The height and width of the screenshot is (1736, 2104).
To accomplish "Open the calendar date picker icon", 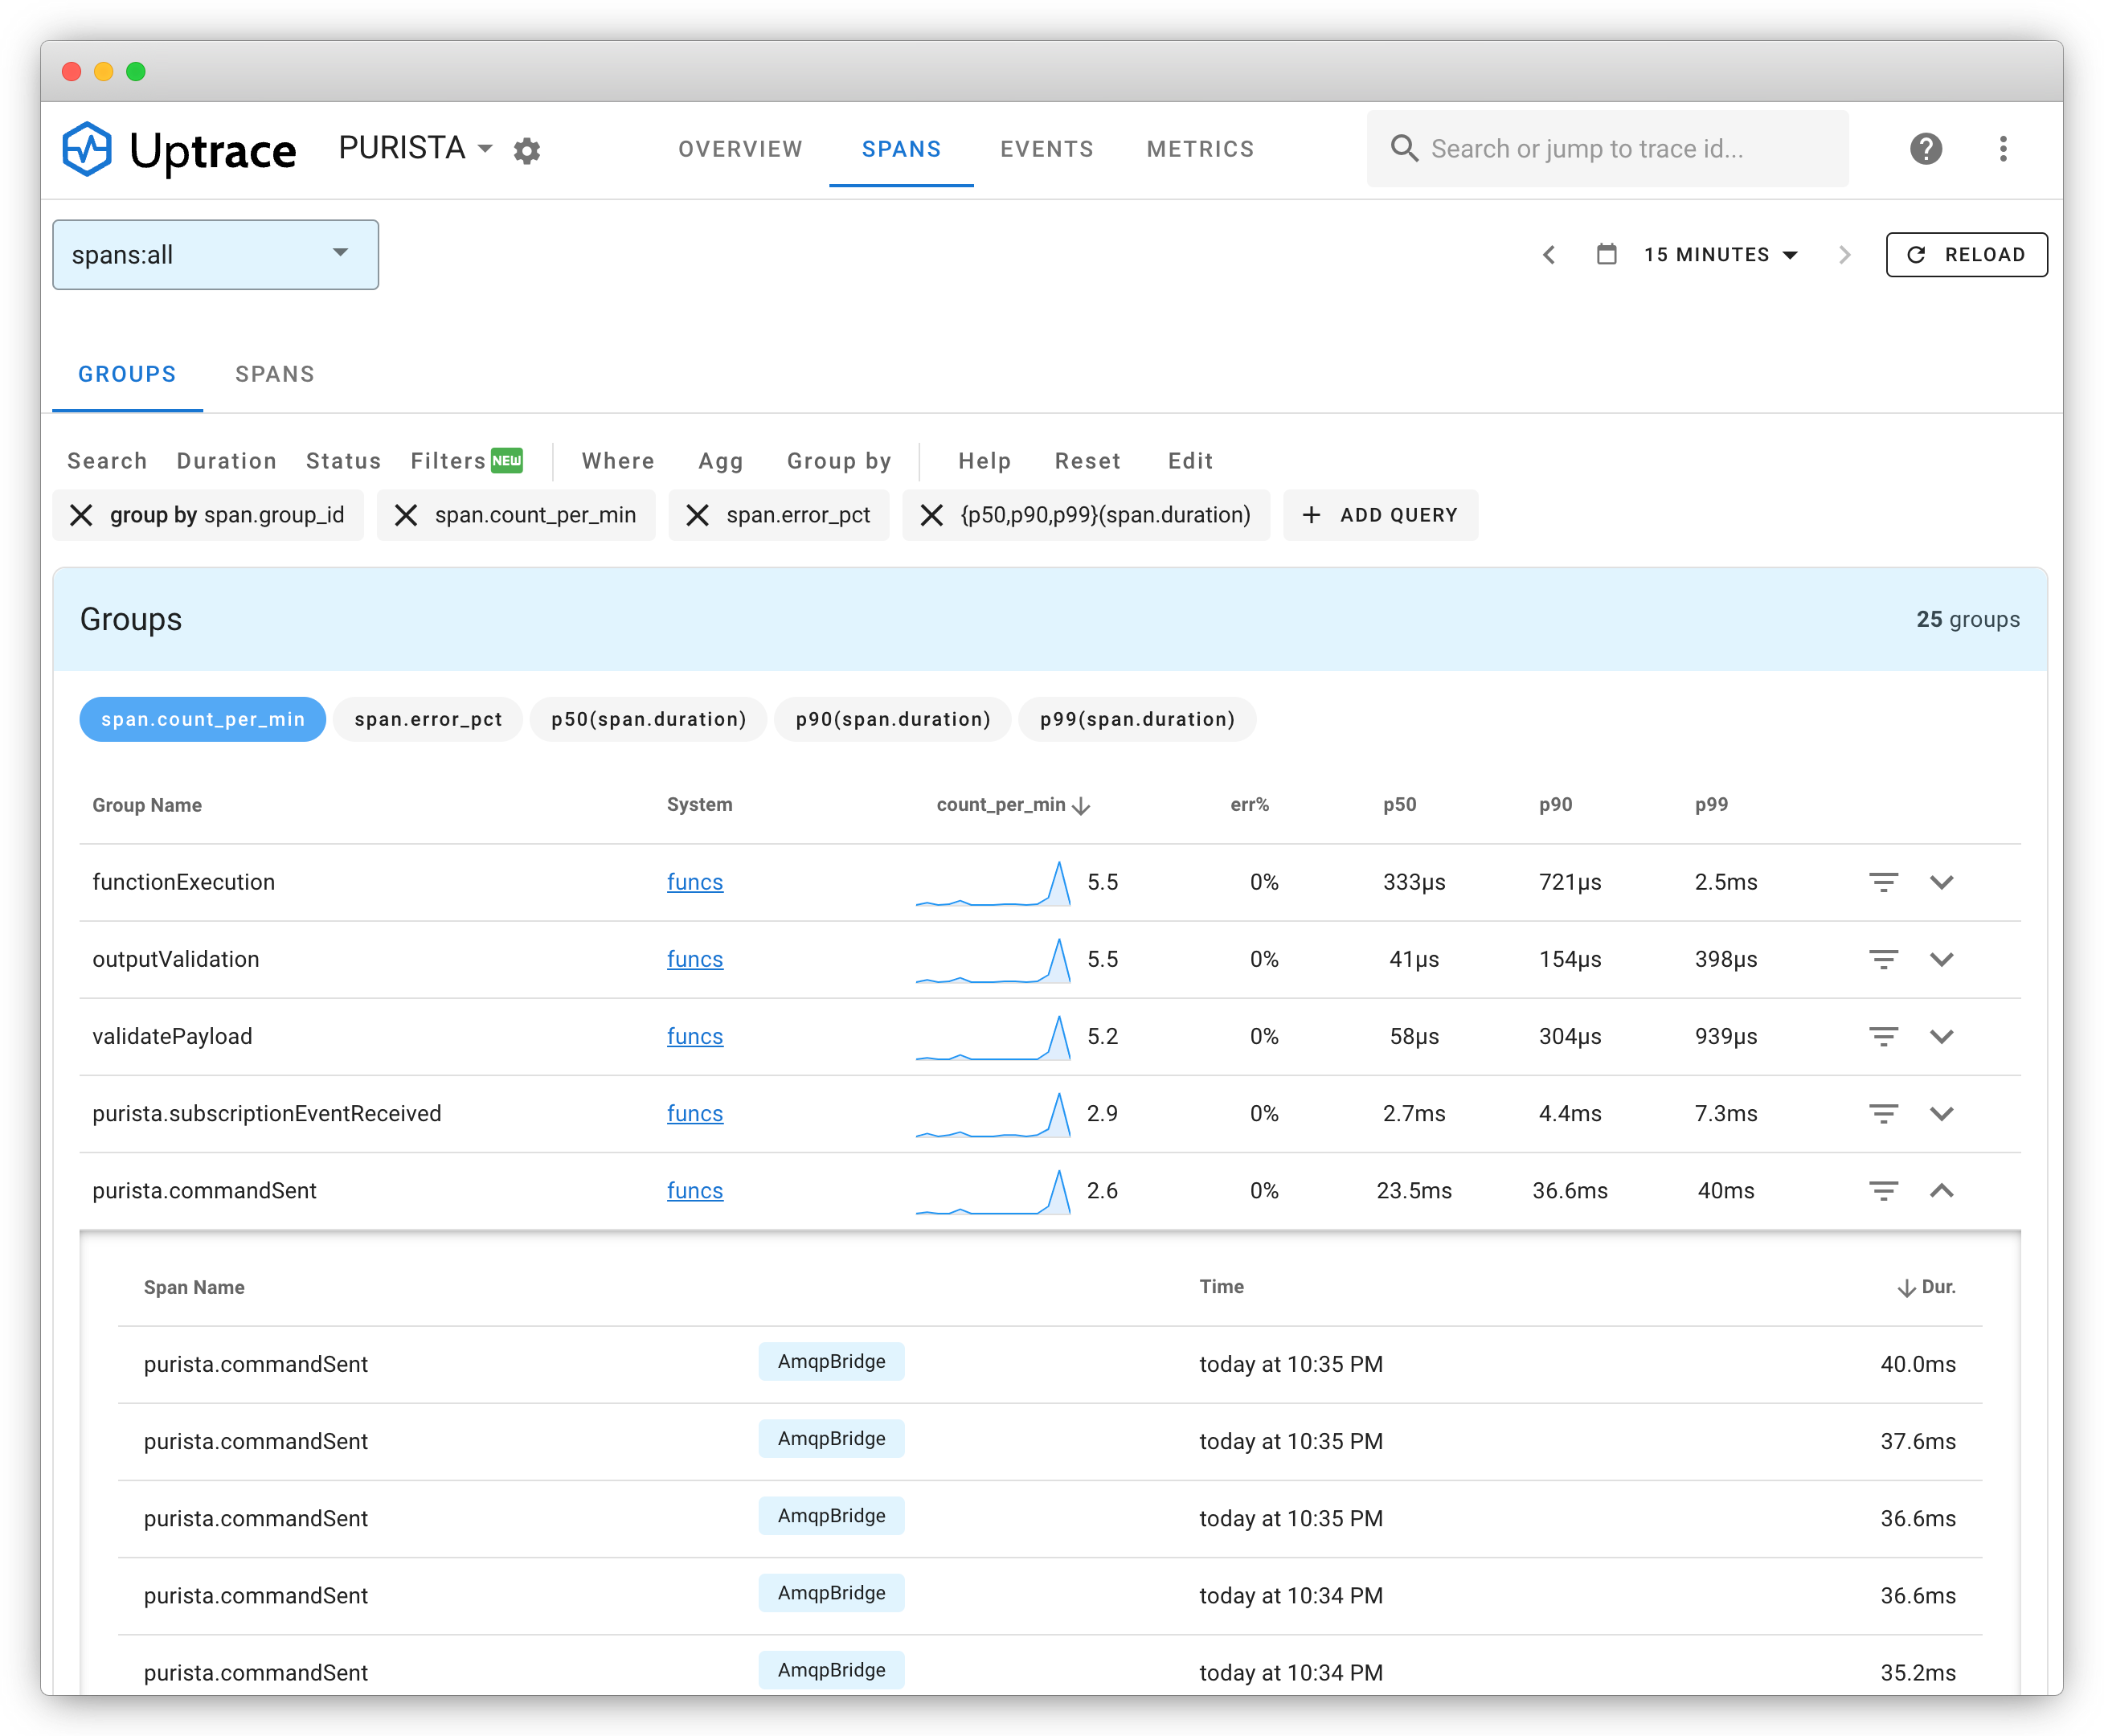I will [1606, 254].
